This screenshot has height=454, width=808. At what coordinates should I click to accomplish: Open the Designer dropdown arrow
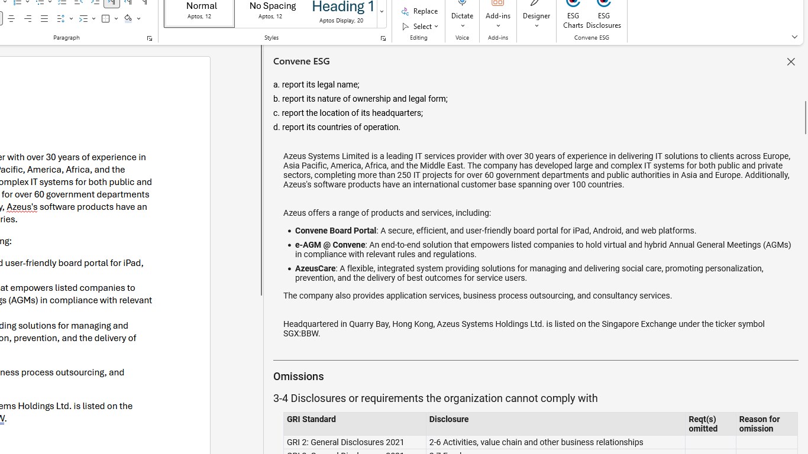click(x=536, y=25)
